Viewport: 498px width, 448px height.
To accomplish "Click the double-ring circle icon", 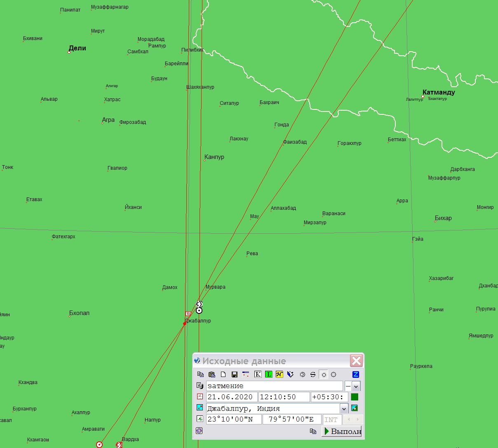I will [302, 375].
